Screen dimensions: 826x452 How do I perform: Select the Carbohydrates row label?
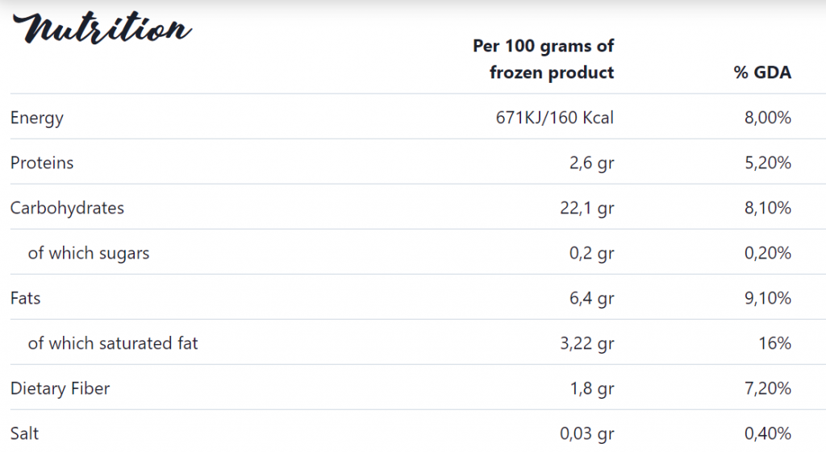68,208
